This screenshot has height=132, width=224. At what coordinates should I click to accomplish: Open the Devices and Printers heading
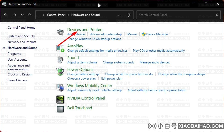pos(85,30)
